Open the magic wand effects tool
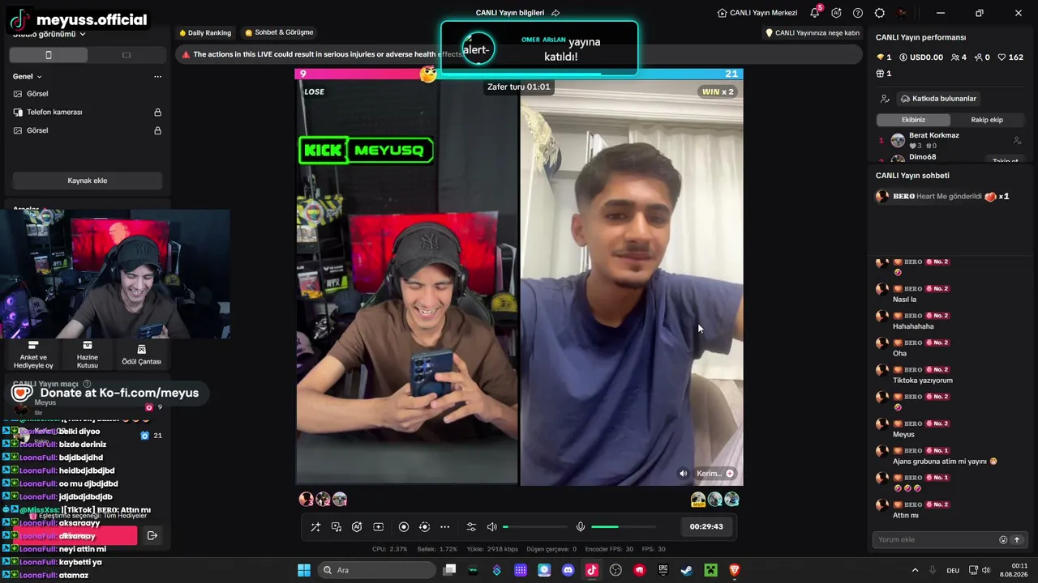 click(315, 527)
